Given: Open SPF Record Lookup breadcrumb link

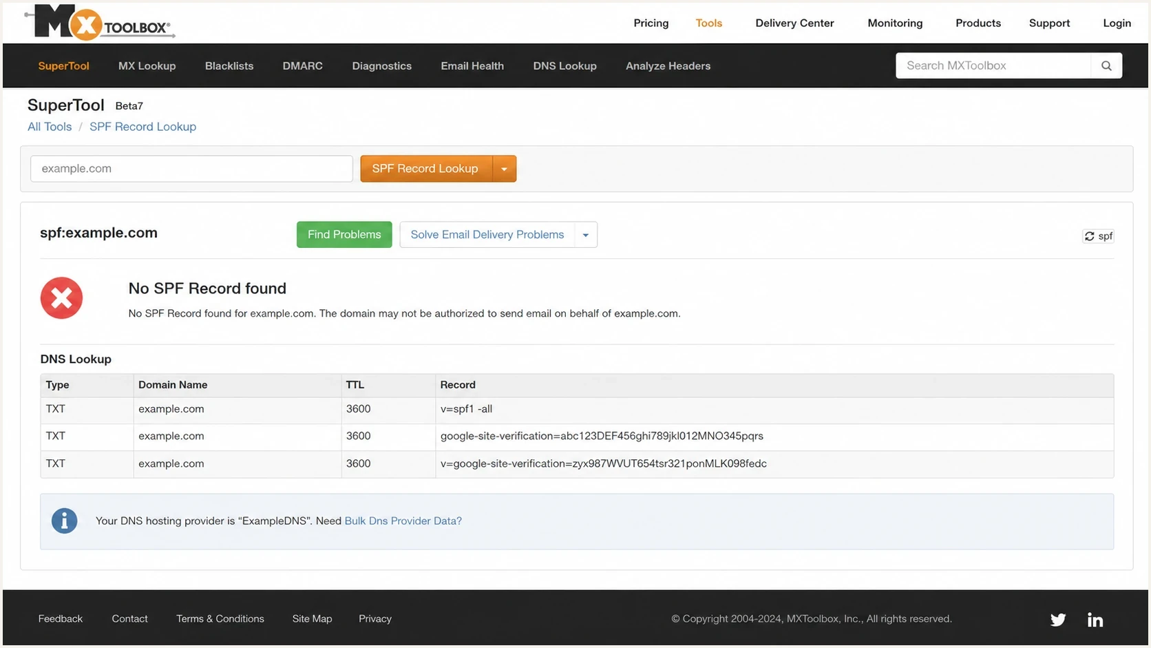Looking at the screenshot, I should [142, 127].
